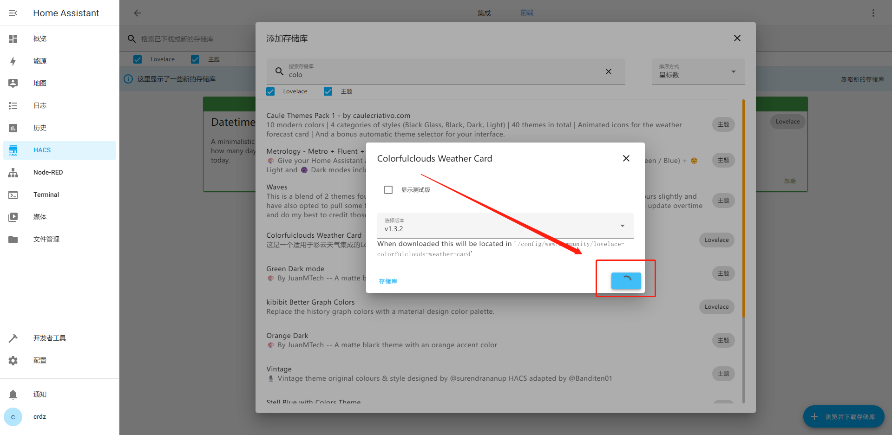Open the 配置 settings gear icon
892x435 pixels.
13,361
